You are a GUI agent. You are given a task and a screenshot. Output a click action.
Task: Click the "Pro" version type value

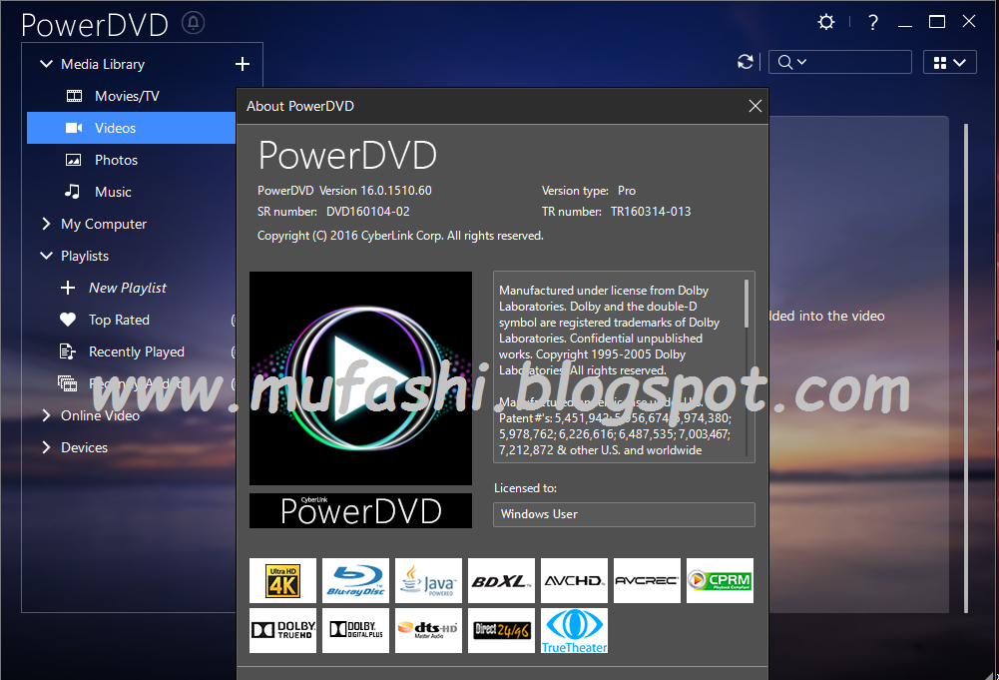[x=627, y=191]
